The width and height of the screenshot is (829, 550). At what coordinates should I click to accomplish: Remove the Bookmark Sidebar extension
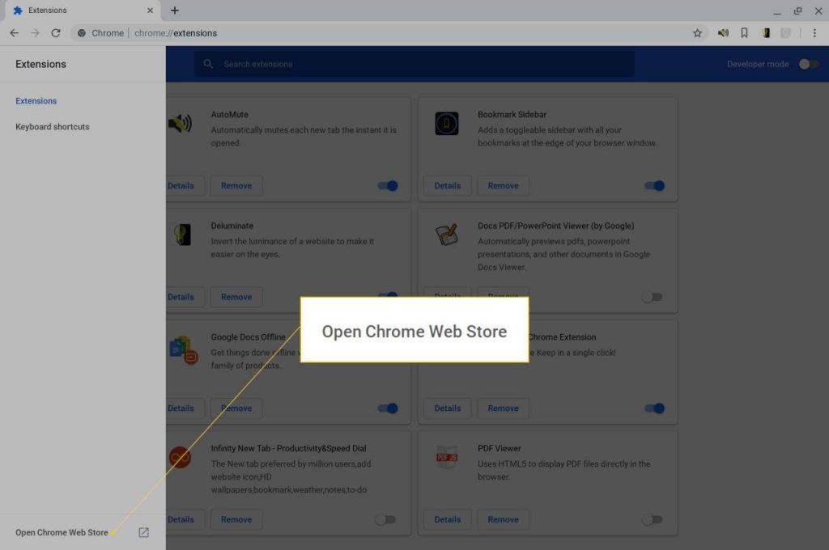tap(503, 185)
